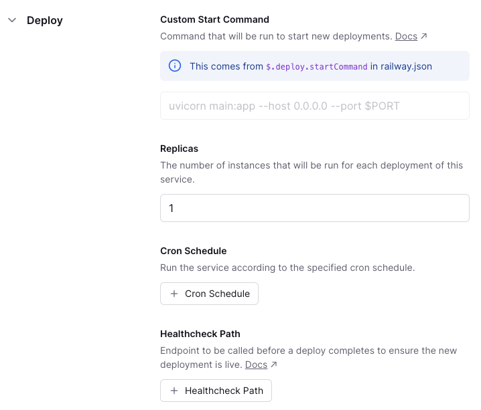The width and height of the screenshot is (481, 410).
Task: Open Docs link for Custom Start Command
Action: point(406,36)
